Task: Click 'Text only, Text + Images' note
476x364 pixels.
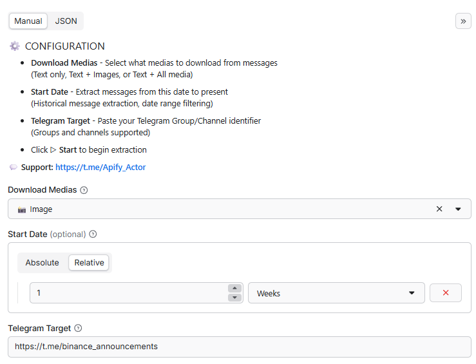Action: pos(111,75)
